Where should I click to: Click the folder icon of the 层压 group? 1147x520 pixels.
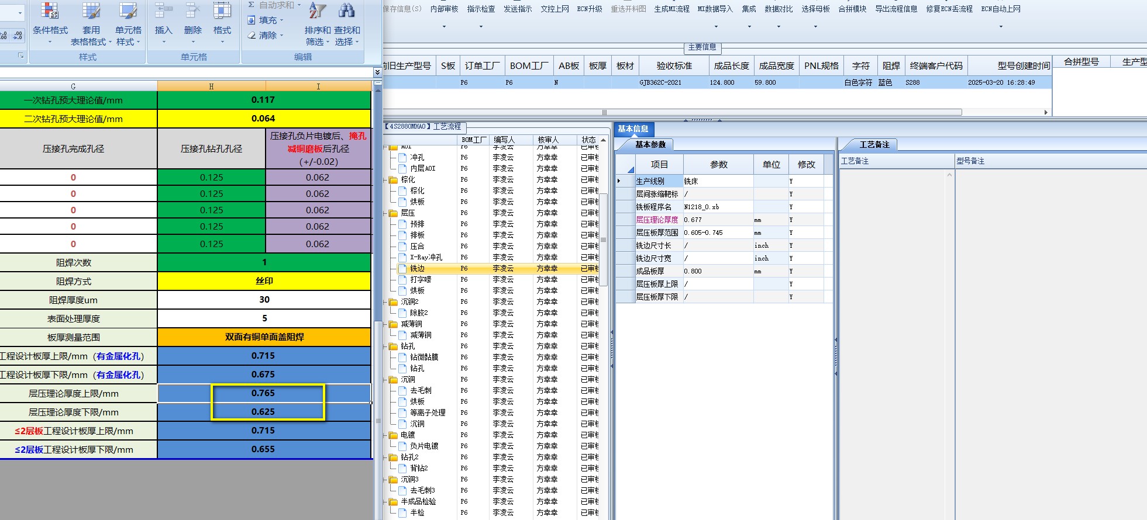click(x=394, y=213)
